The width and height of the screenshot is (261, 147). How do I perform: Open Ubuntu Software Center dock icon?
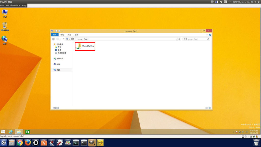click(44, 143)
